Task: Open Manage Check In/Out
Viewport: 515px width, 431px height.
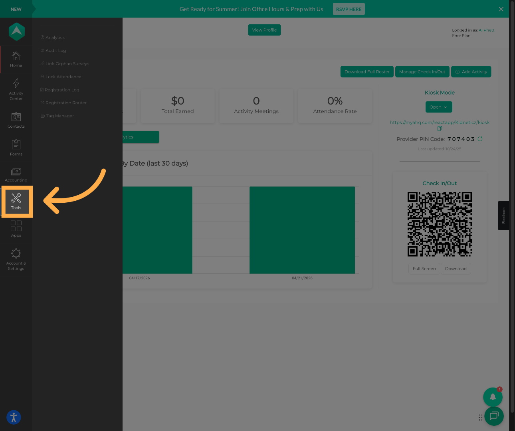Action: (x=422, y=72)
